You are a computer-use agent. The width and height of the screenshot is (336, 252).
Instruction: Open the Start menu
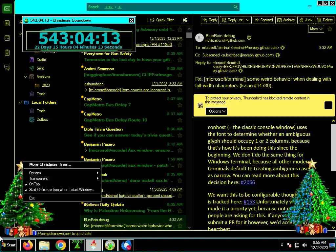pyautogui.click(x=9, y=245)
